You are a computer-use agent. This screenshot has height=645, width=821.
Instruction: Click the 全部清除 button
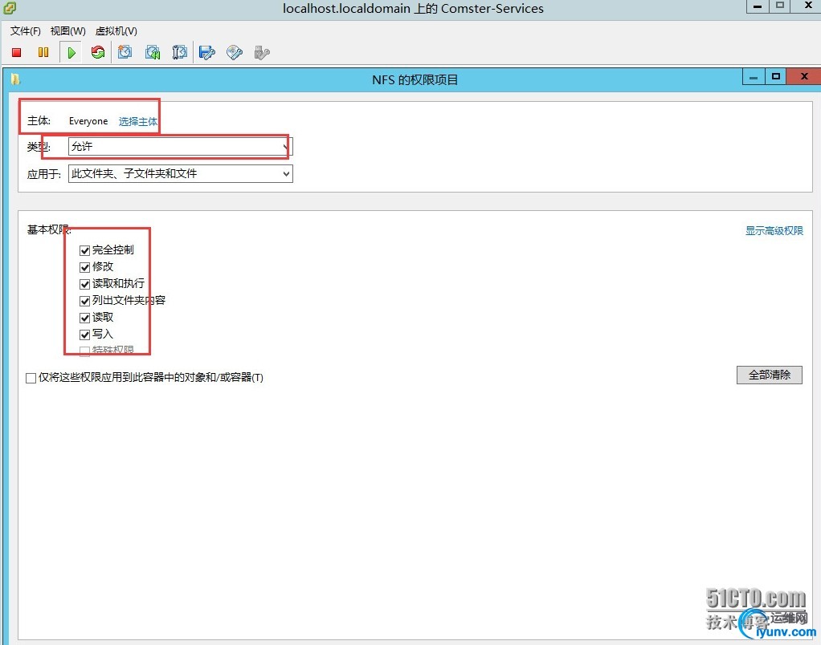(x=769, y=375)
